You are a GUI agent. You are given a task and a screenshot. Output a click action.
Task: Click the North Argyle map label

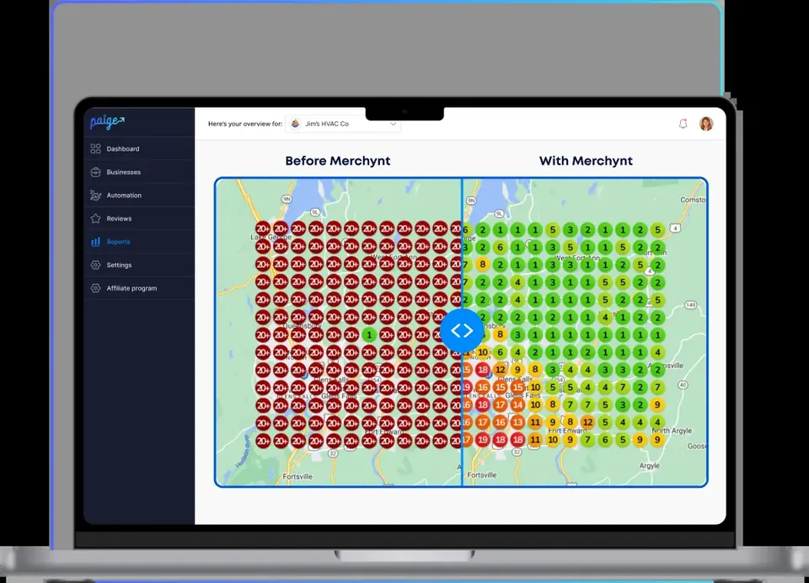click(x=672, y=431)
